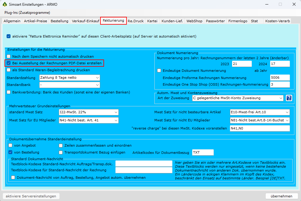Enable 'Transportdokument Bezug einfügen' checkbox
This screenshot has width=301, height=201.
click(61, 152)
